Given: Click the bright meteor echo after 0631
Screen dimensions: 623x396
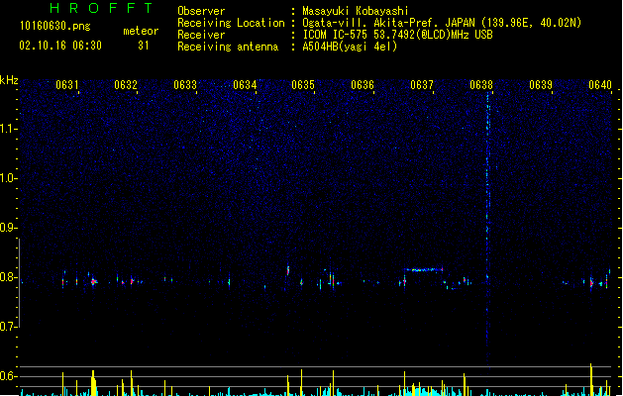Looking at the screenshot, I should pyautogui.click(x=94, y=281).
